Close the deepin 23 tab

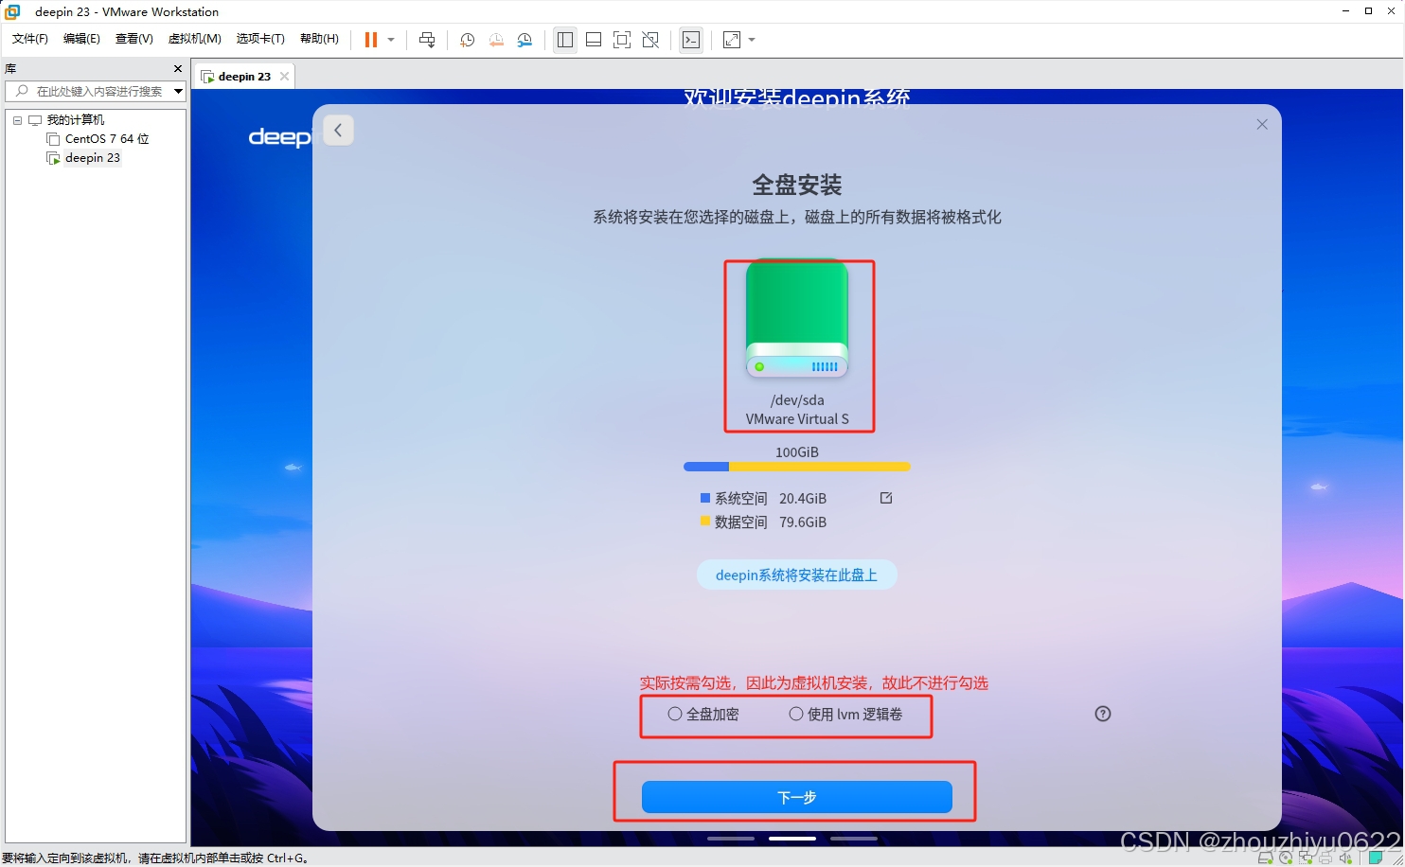click(x=284, y=77)
